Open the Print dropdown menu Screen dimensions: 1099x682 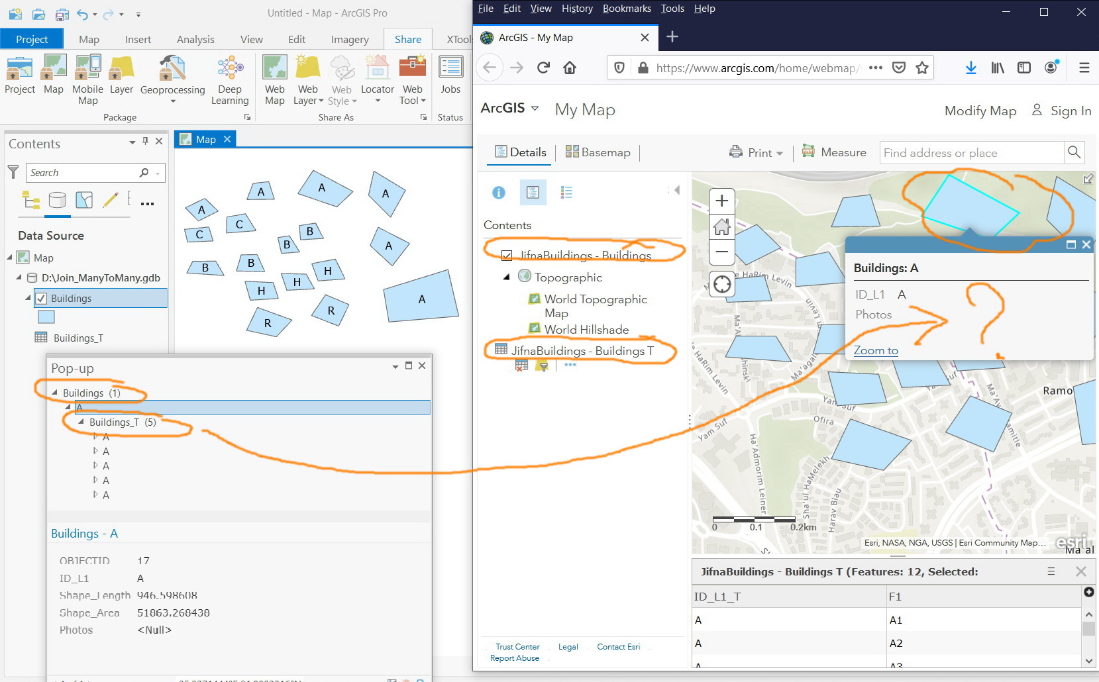[x=757, y=152]
